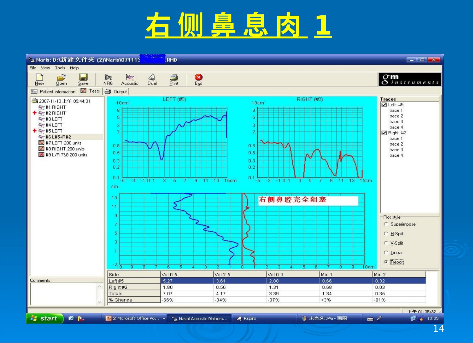Open Internet Explorer from quick launch
The image size is (473, 343).
[71, 318]
